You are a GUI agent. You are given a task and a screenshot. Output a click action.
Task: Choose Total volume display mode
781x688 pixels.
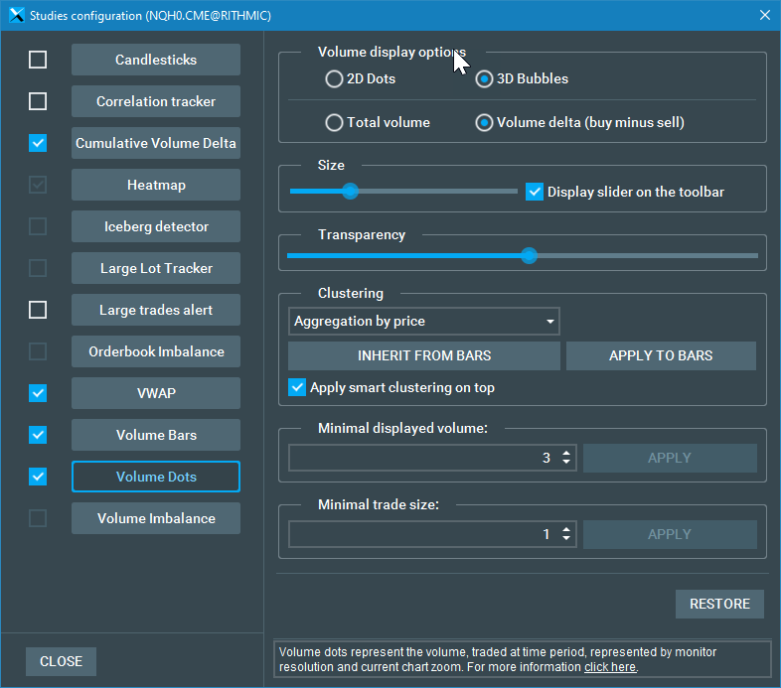[335, 123]
